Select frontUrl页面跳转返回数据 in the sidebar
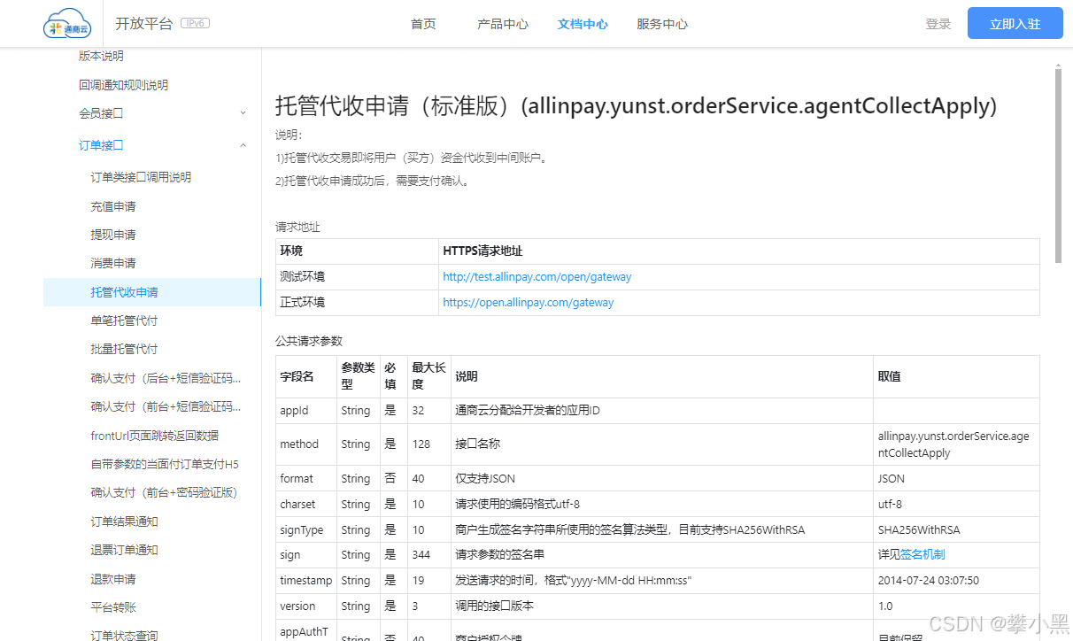1073x641 pixels. coord(155,436)
